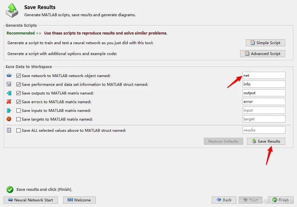Open Neural Network Start
Image resolution: width=297 pixels, height=207 pixels.
(x=30, y=200)
